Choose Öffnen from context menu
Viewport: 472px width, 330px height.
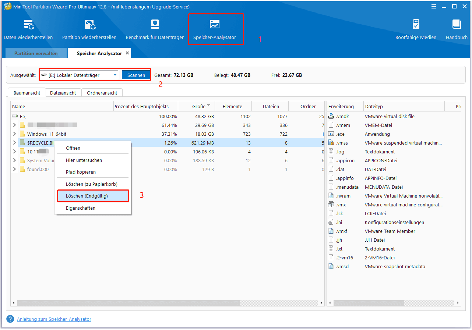tap(93, 148)
